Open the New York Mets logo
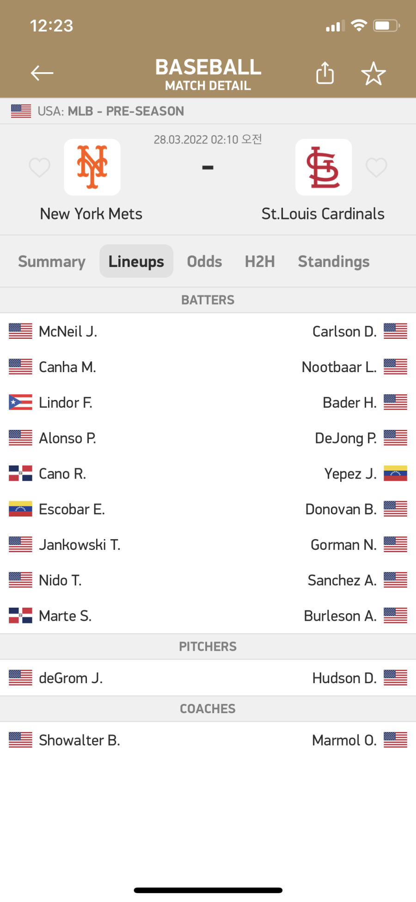 92,167
